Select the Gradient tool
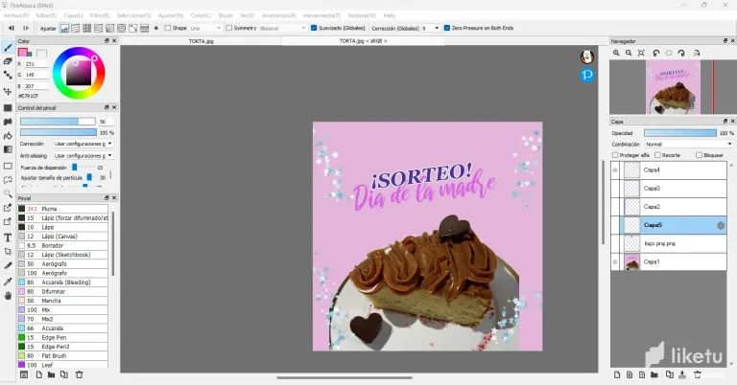737x385 pixels. coord(8,149)
